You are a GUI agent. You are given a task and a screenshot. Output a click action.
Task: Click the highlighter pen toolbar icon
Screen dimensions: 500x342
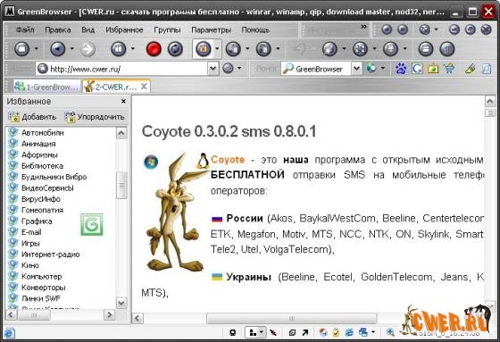(x=470, y=69)
